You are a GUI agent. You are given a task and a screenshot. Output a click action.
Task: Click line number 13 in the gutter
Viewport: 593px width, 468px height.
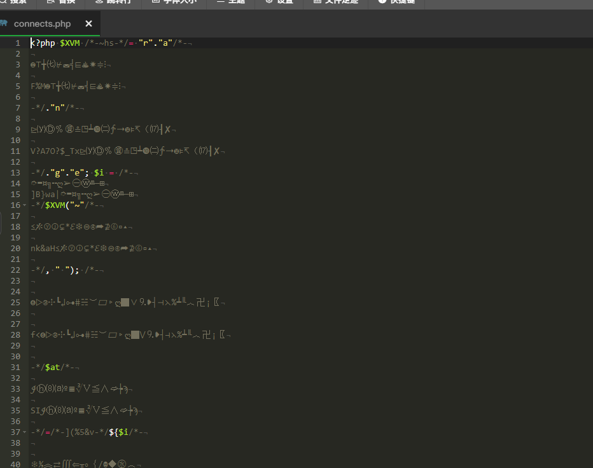[15, 173]
